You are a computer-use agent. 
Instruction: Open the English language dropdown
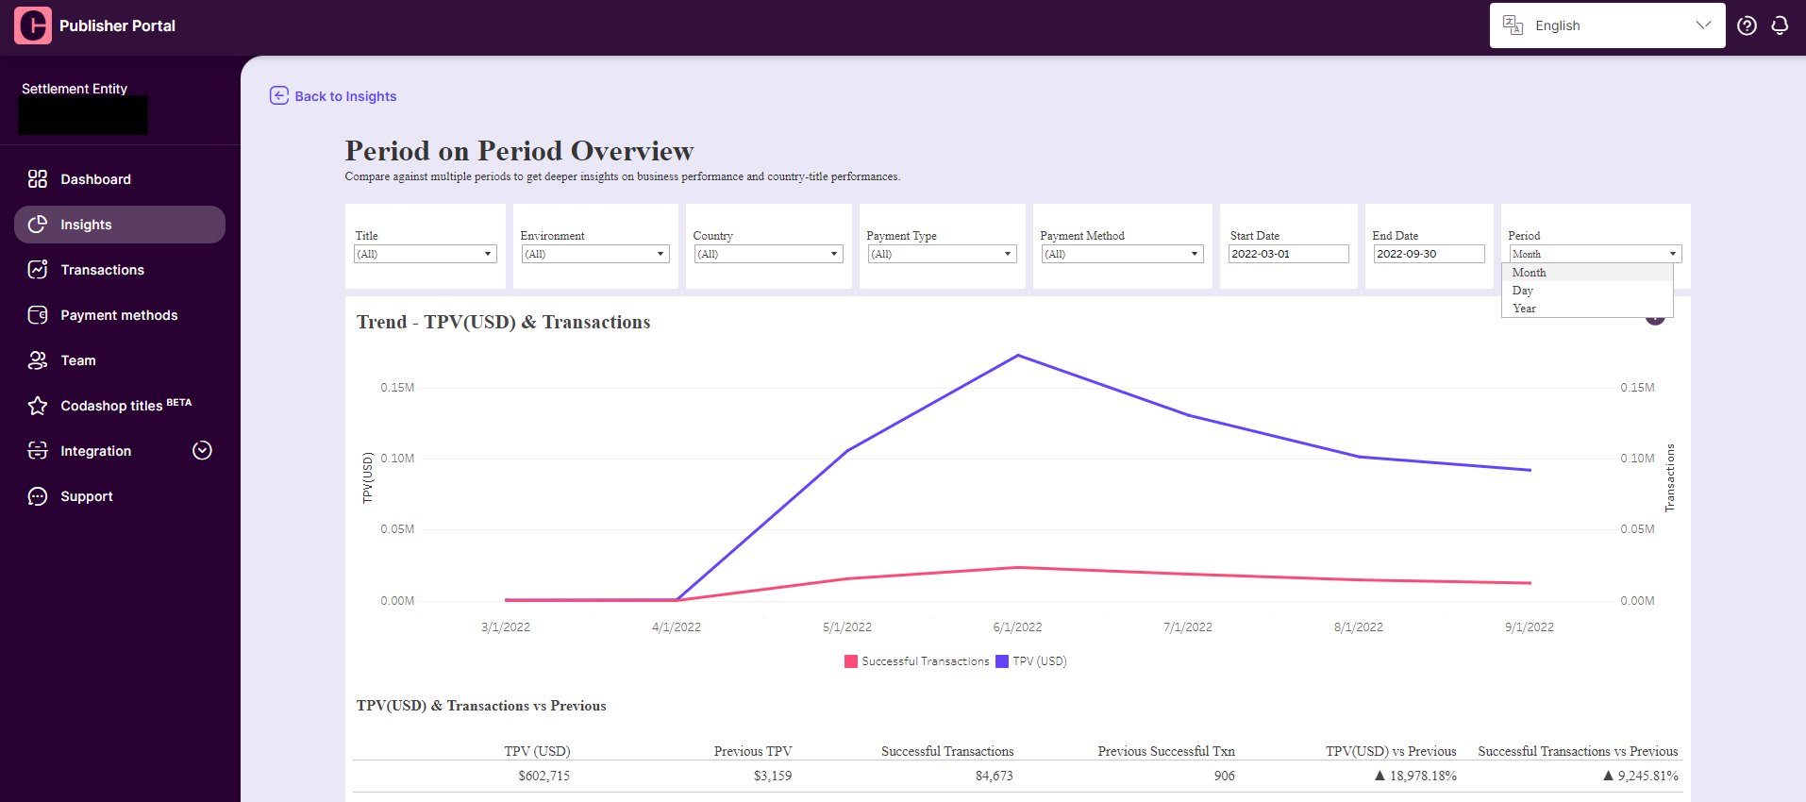pos(1607,25)
